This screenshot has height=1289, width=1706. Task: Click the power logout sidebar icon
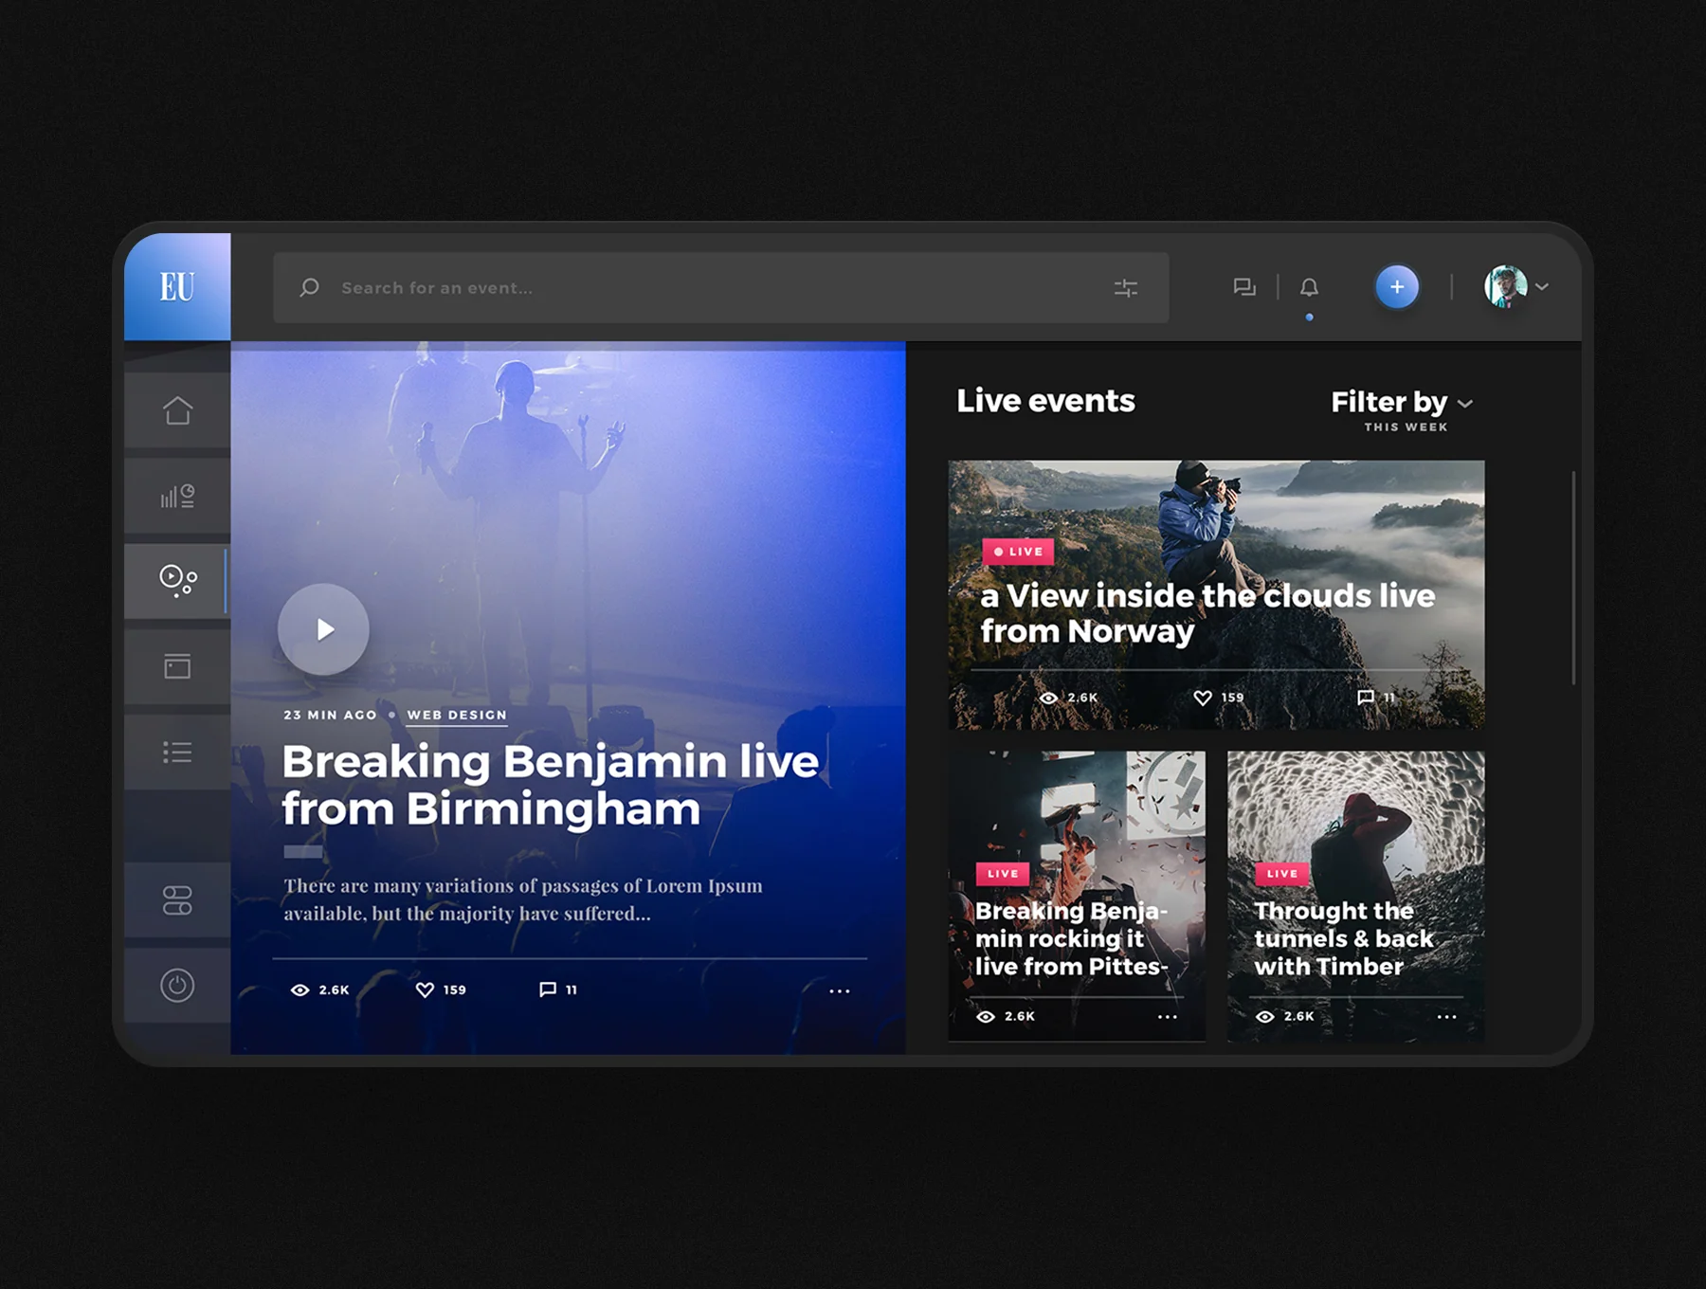(177, 986)
